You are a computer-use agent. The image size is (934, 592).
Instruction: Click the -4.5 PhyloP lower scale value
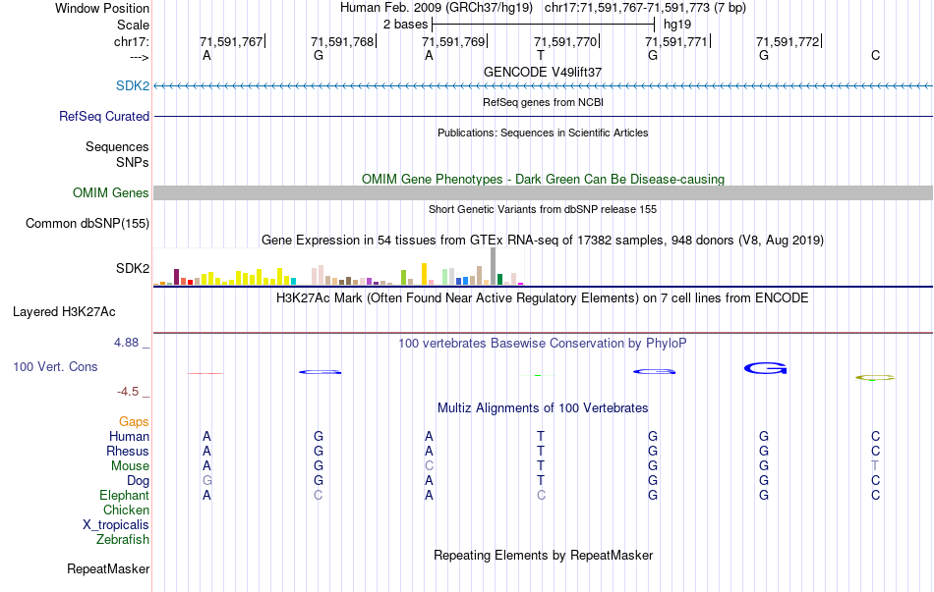128,391
